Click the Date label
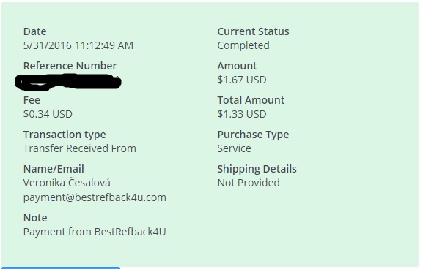423x269 pixels. click(x=34, y=31)
